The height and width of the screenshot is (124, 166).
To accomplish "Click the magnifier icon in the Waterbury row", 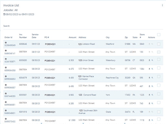I will pyautogui.click(x=152, y=60).
